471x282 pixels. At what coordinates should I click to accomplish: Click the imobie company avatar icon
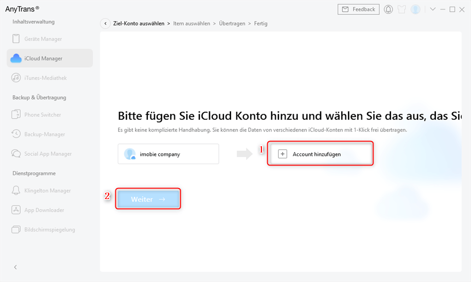pyautogui.click(x=130, y=154)
